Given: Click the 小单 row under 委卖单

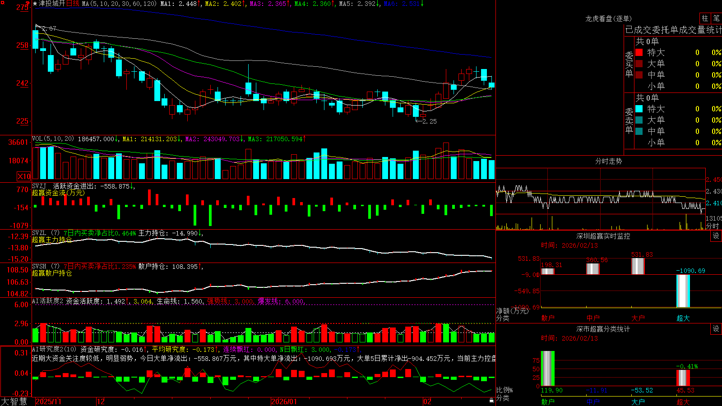Looking at the screenshot, I should [x=678, y=143].
